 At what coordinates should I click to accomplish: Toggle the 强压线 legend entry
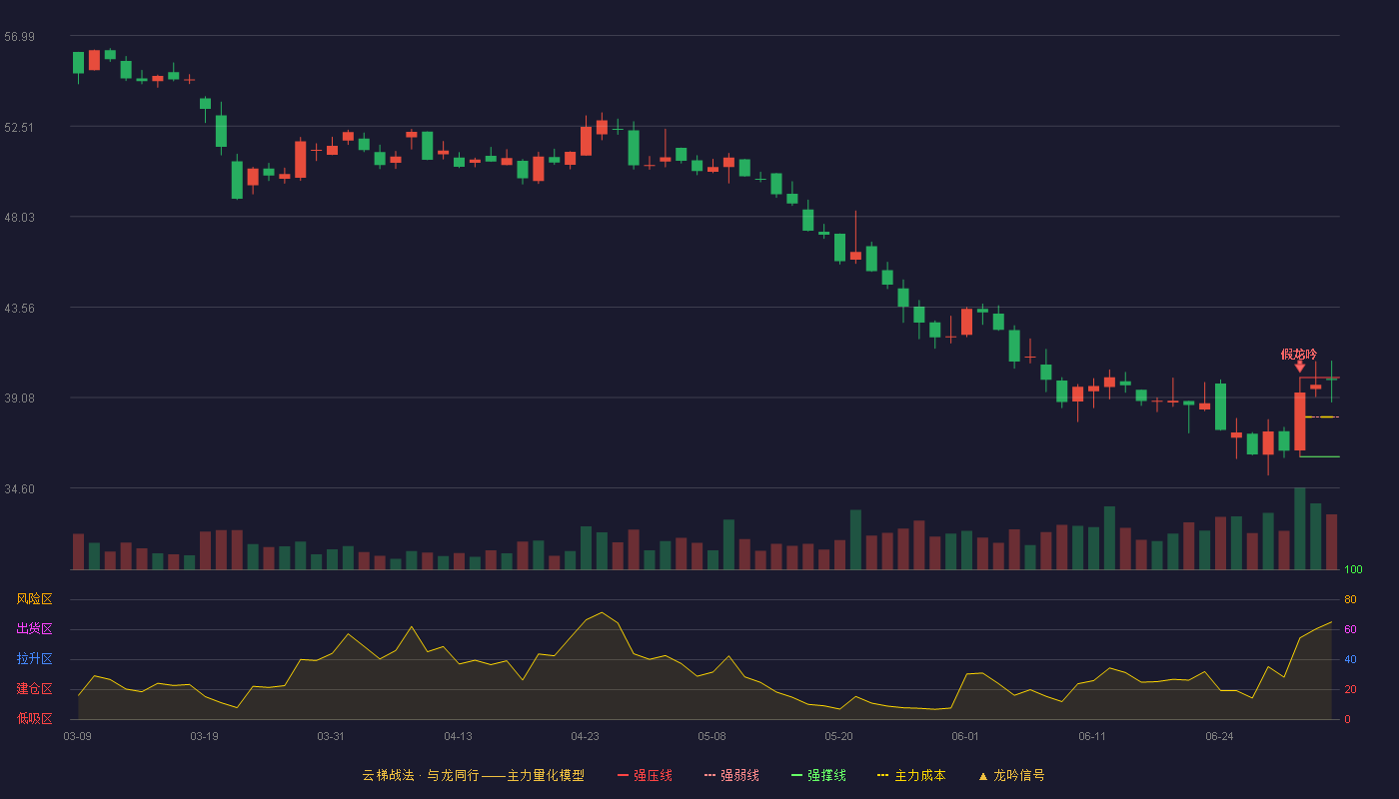(645, 775)
